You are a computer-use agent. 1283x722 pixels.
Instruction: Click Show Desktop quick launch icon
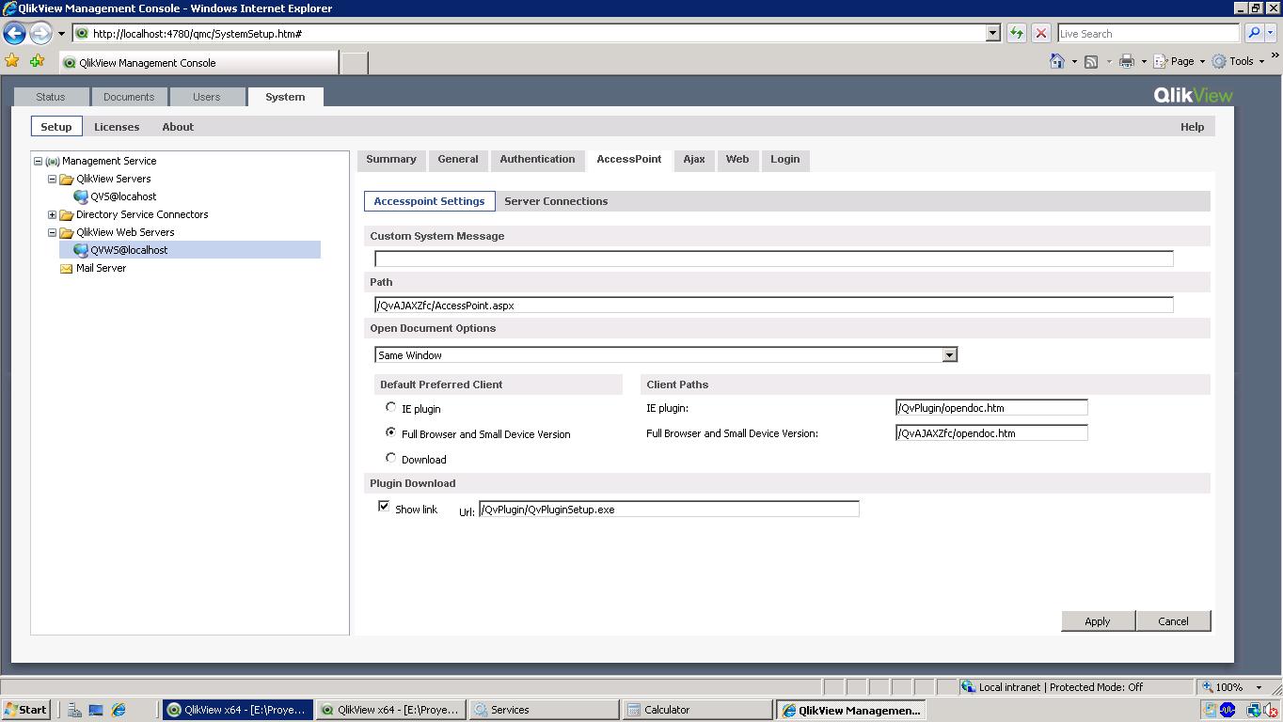96,710
